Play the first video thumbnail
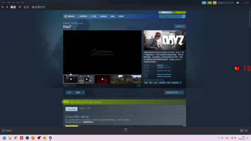Viewport: 251px width, 141px height. click(71, 79)
